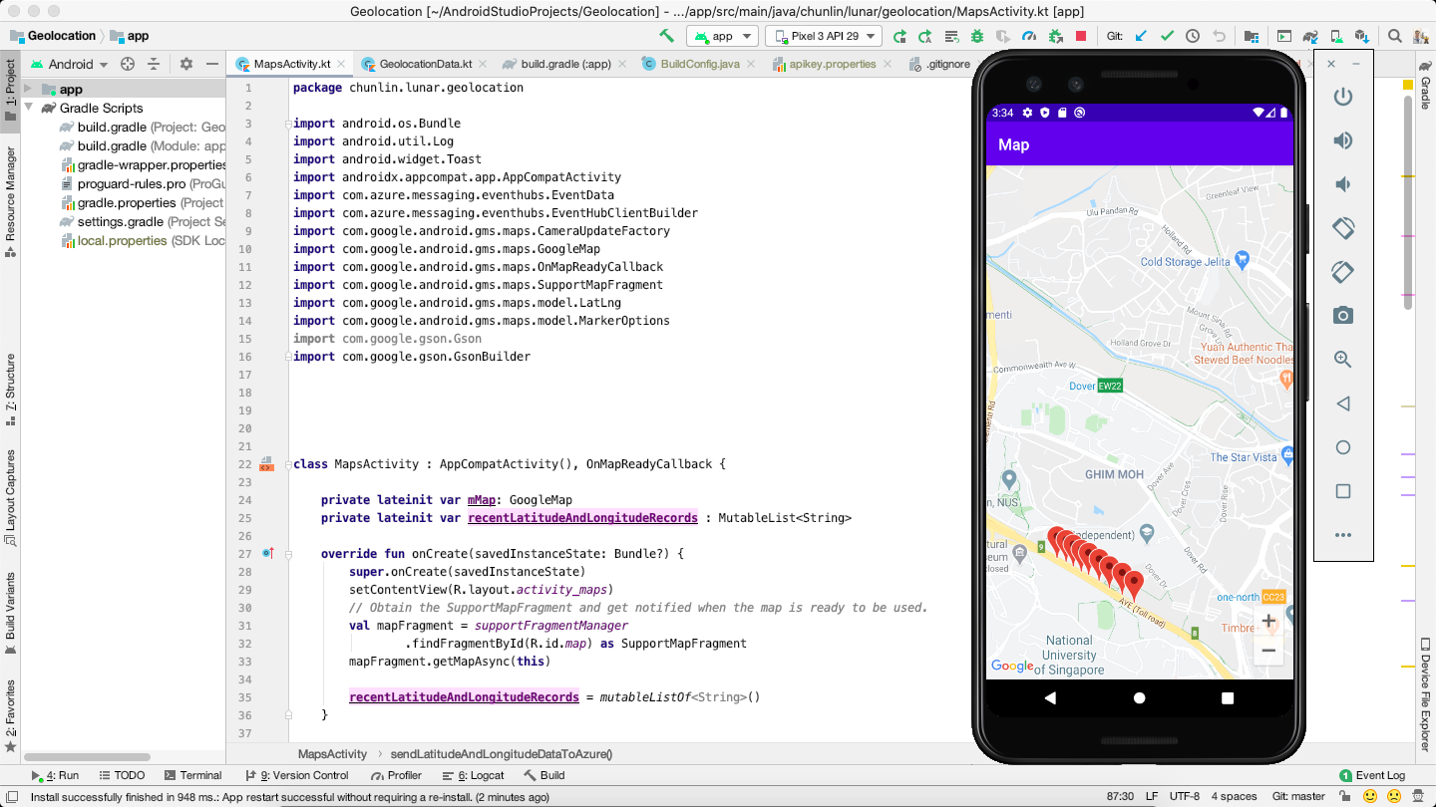This screenshot has width=1436, height=807.
Task: Power the emulator via power icon
Action: [x=1342, y=96]
